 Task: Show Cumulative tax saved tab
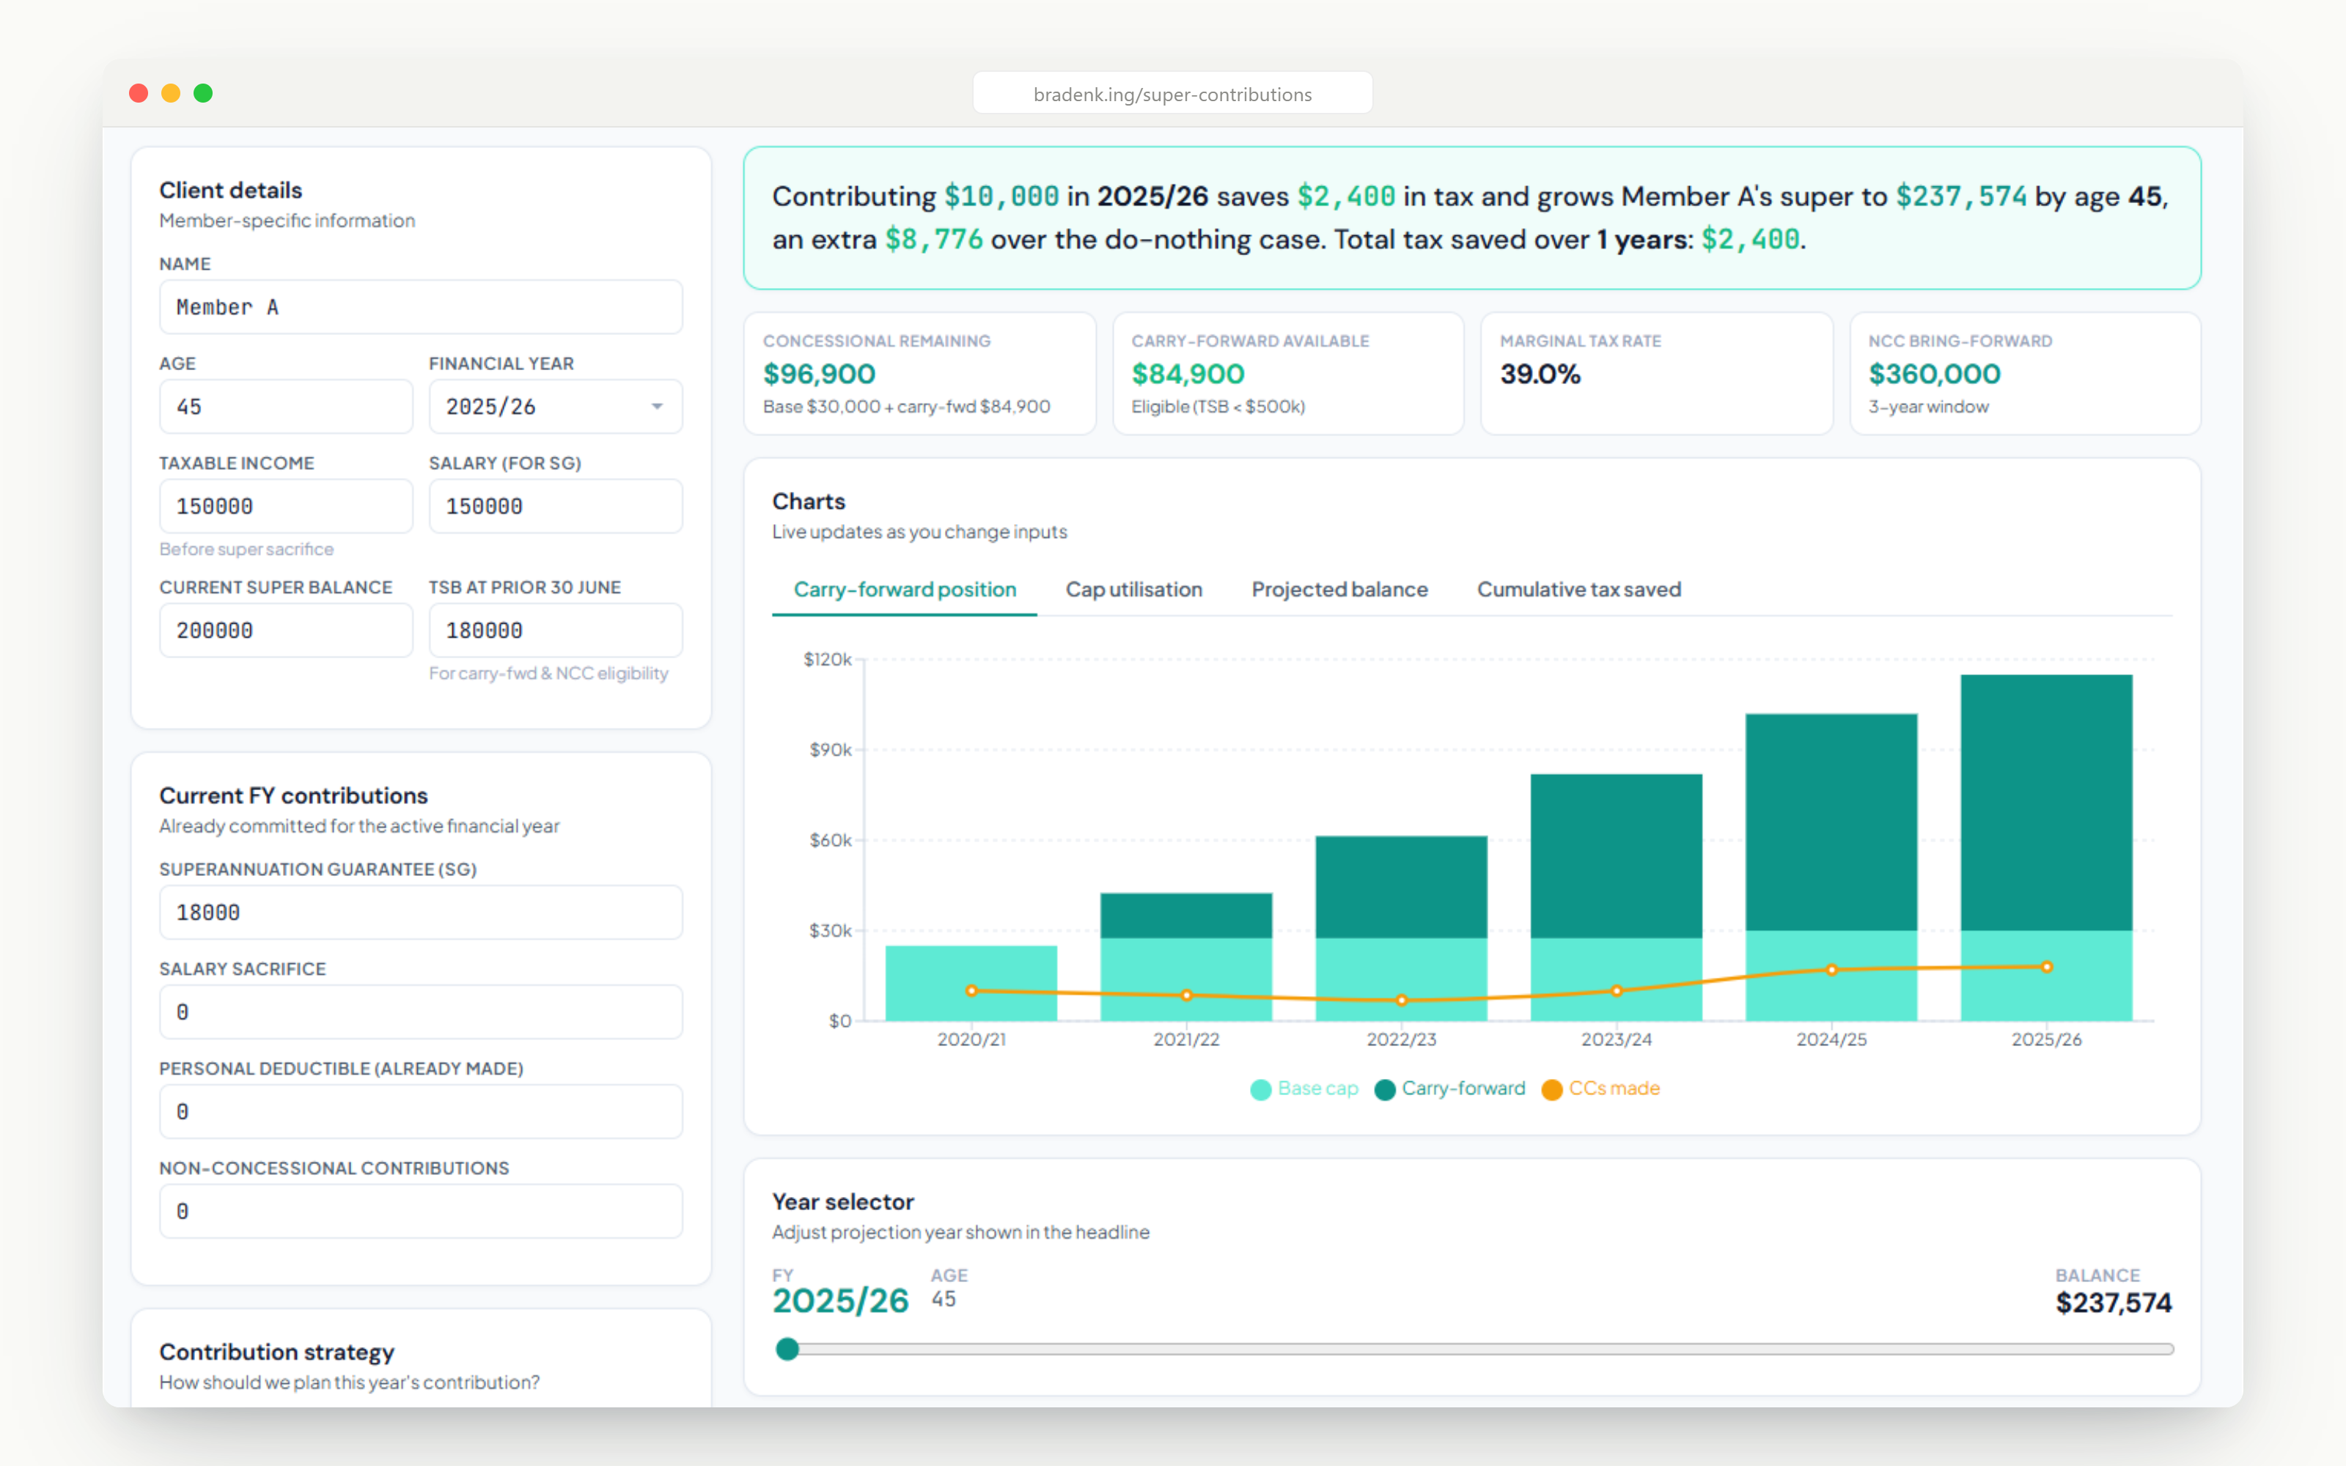coord(1578,589)
